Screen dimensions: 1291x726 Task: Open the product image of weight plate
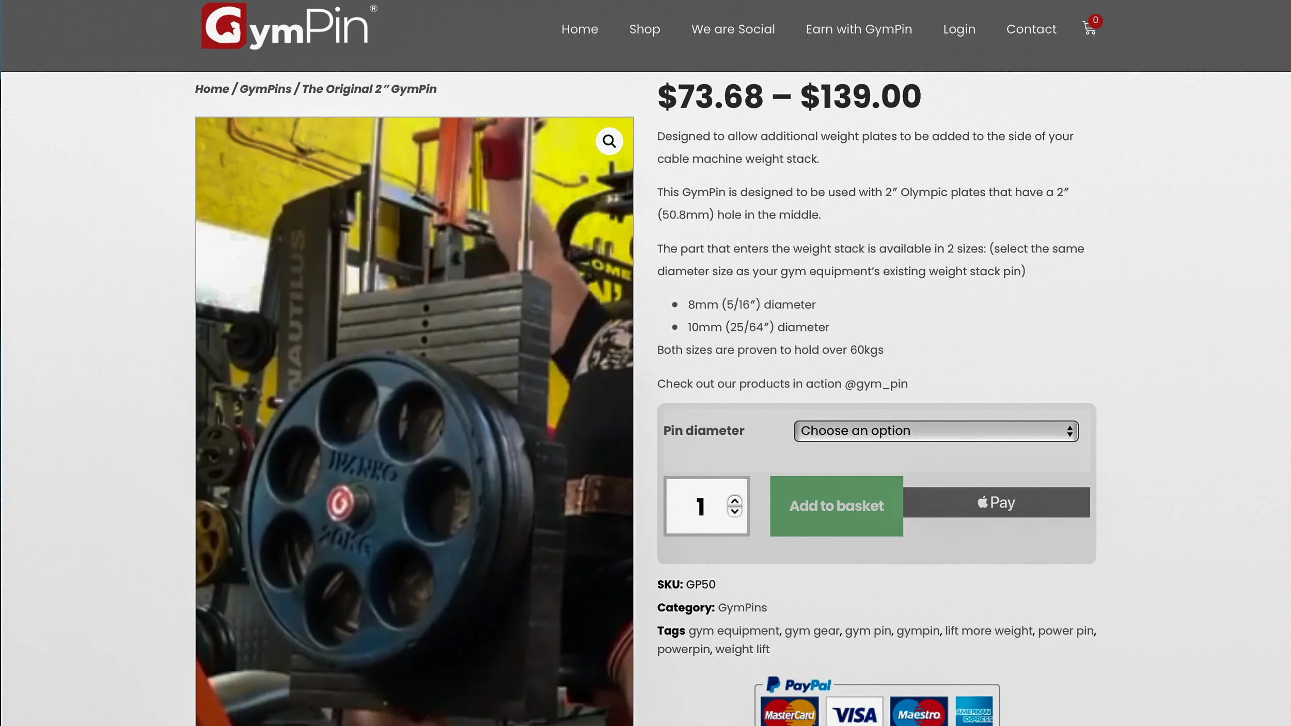414,421
